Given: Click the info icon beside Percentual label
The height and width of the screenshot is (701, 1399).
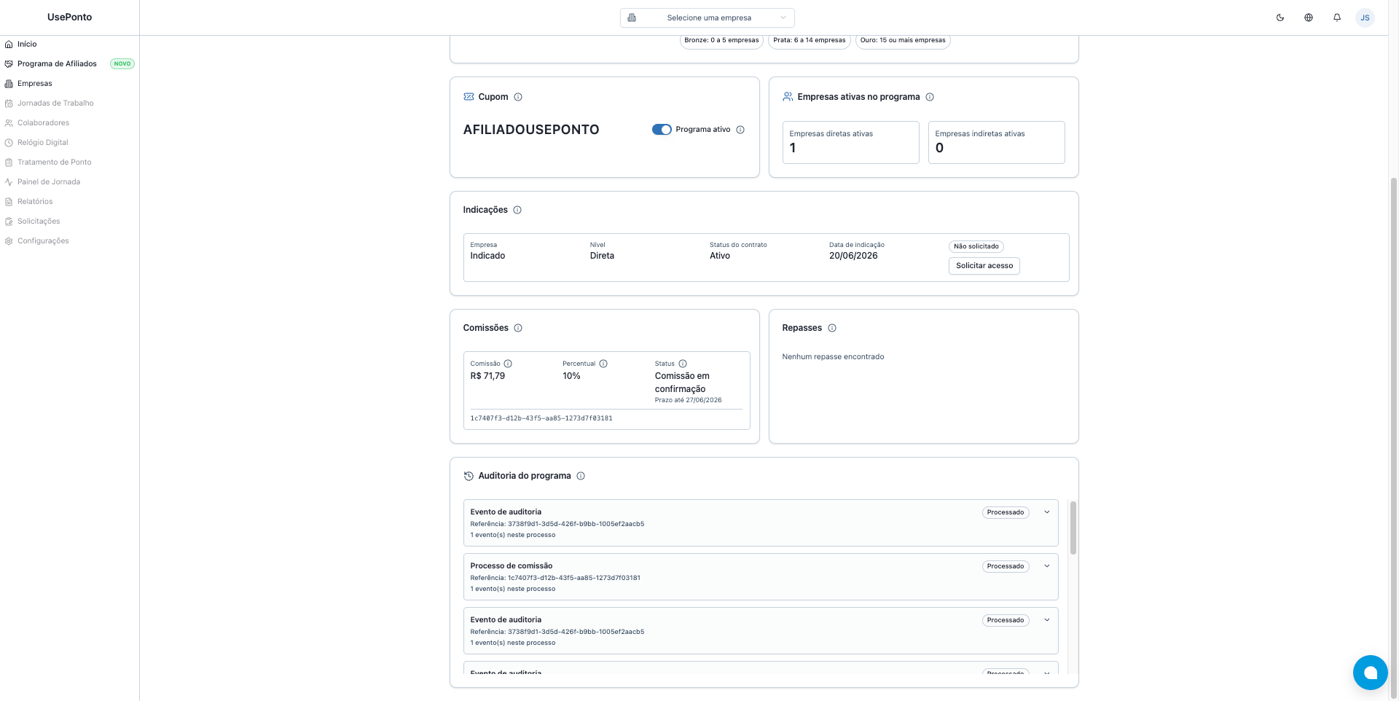Looking at the screenshot, I should pyautogui.click(x=603, y=364).
